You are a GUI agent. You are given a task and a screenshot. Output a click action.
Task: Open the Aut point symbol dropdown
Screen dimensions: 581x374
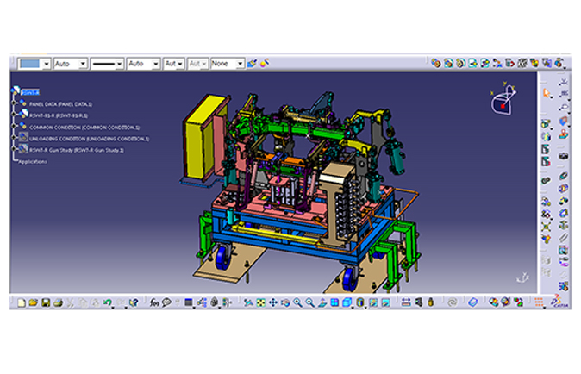pyautogui.click(x=179, y=64)
